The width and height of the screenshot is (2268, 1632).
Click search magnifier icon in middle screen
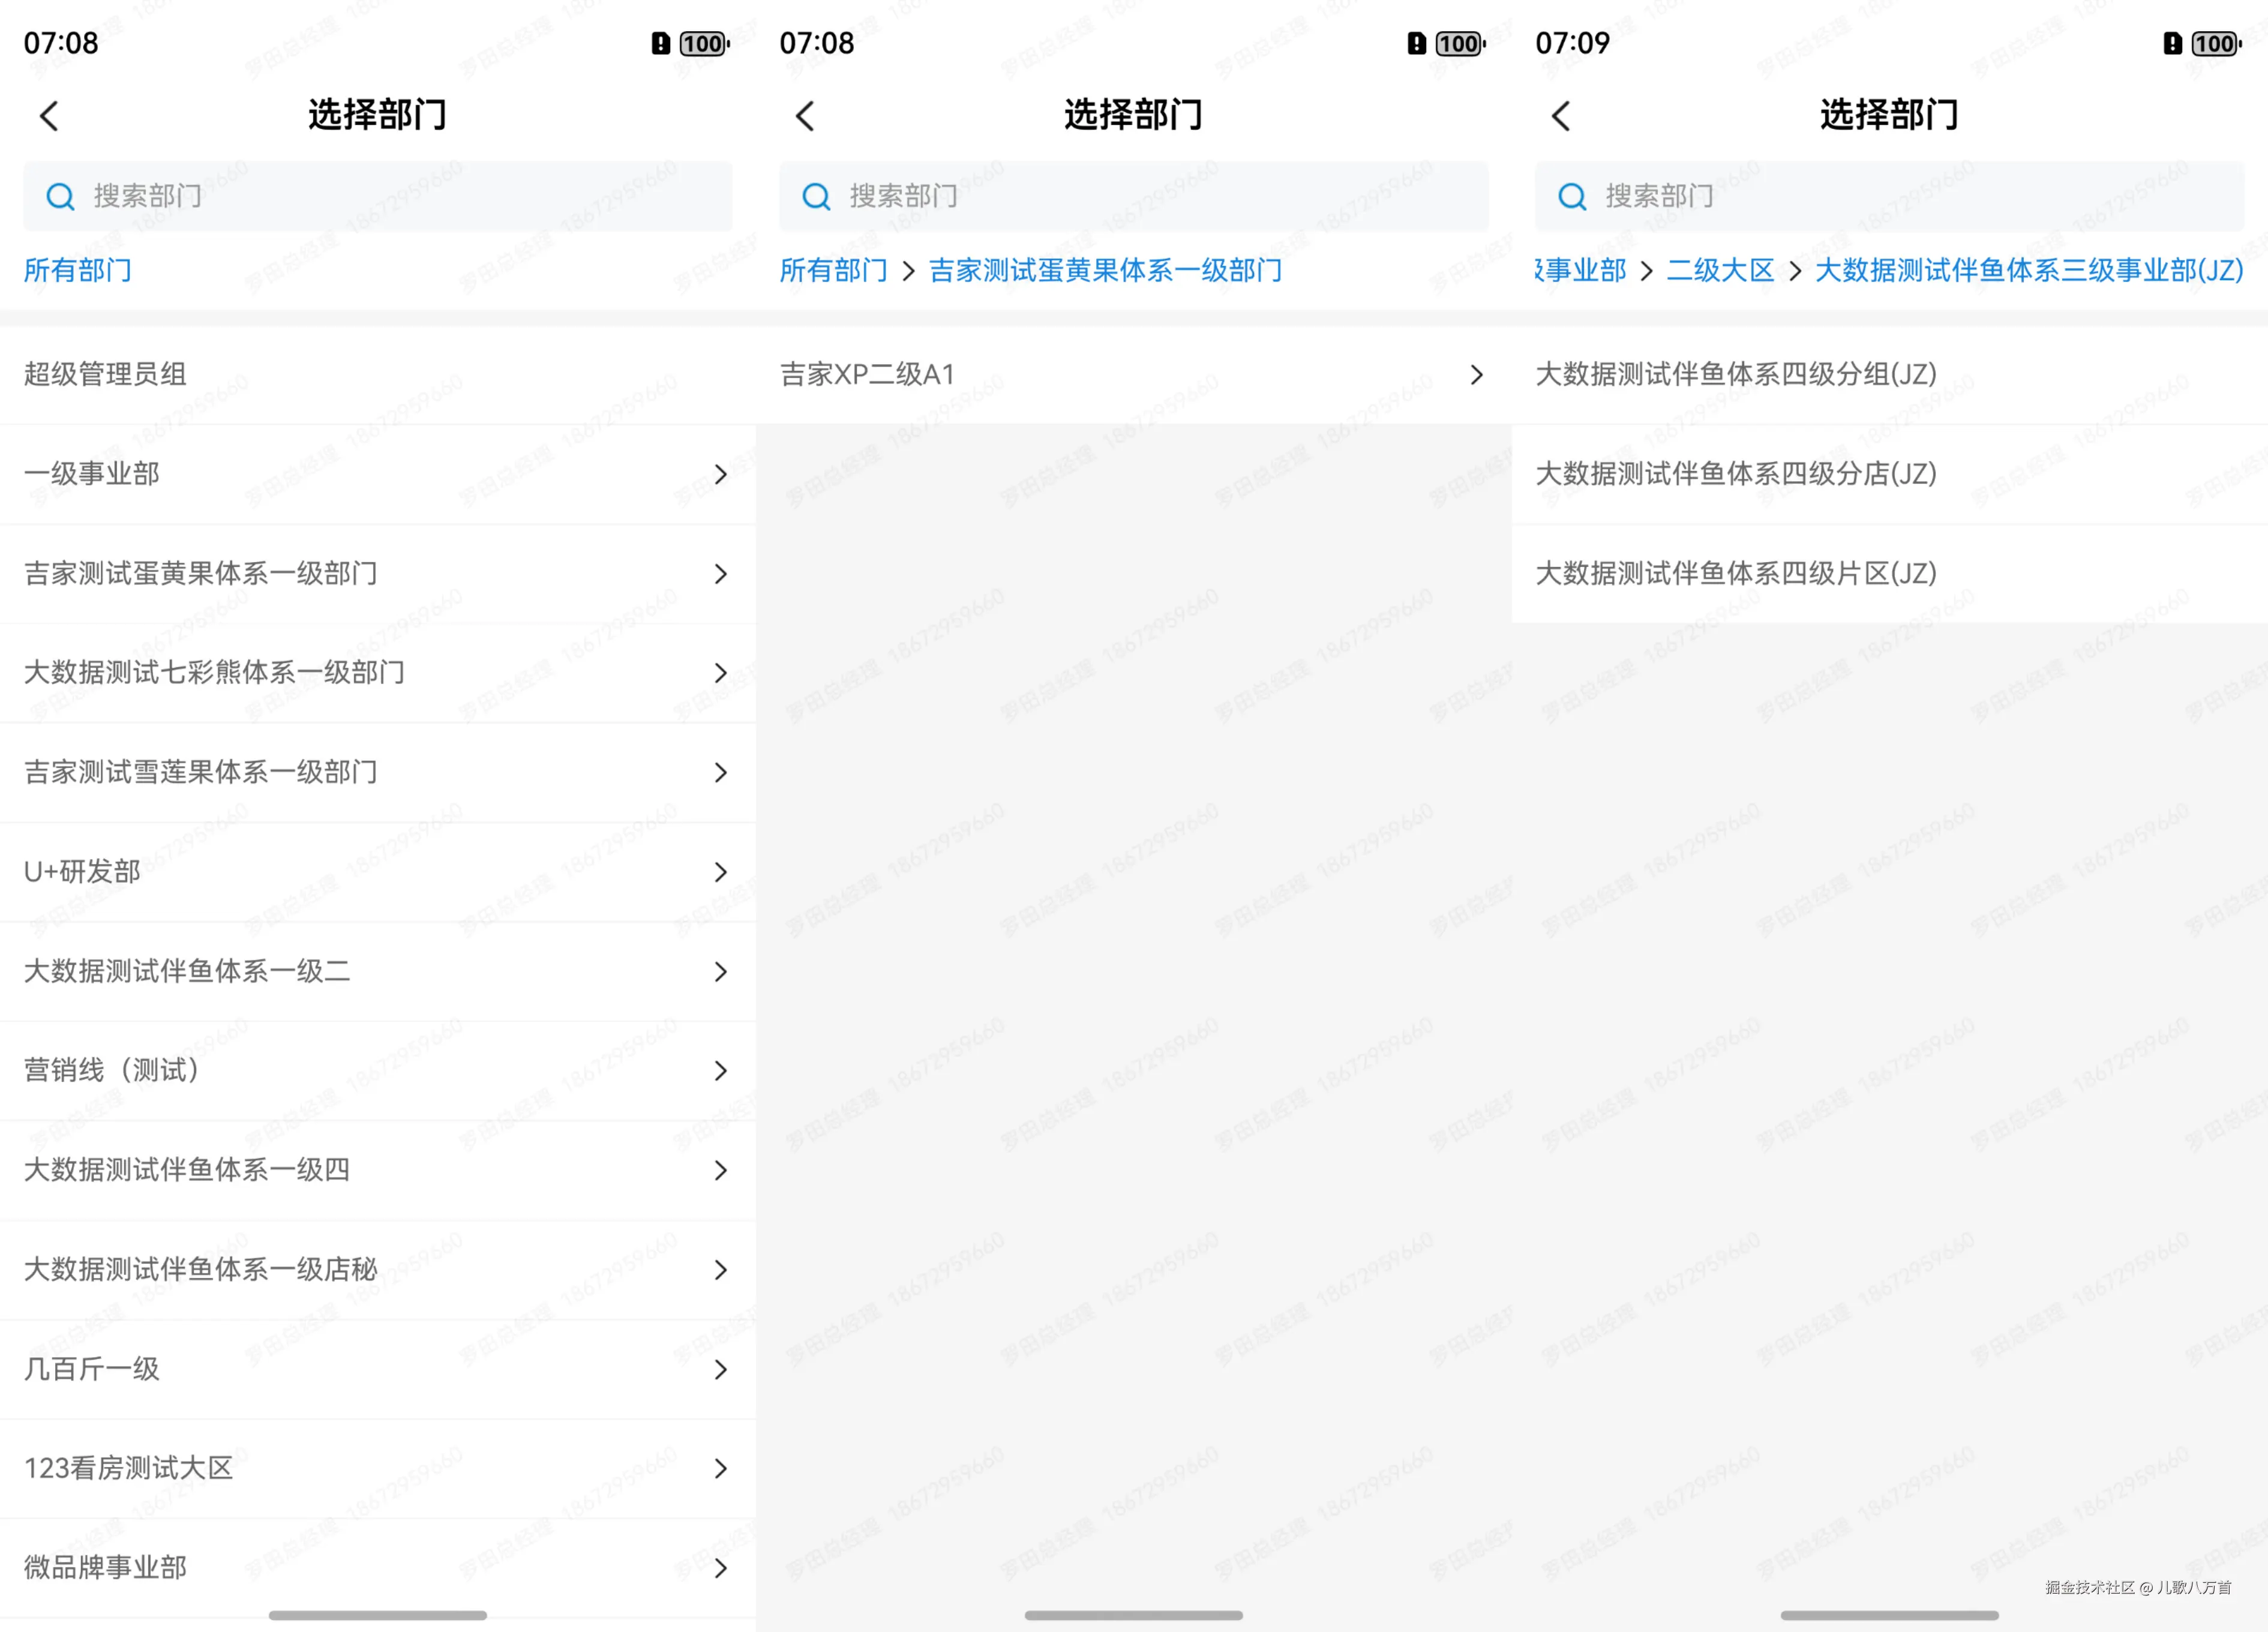(x=817, y=197)
